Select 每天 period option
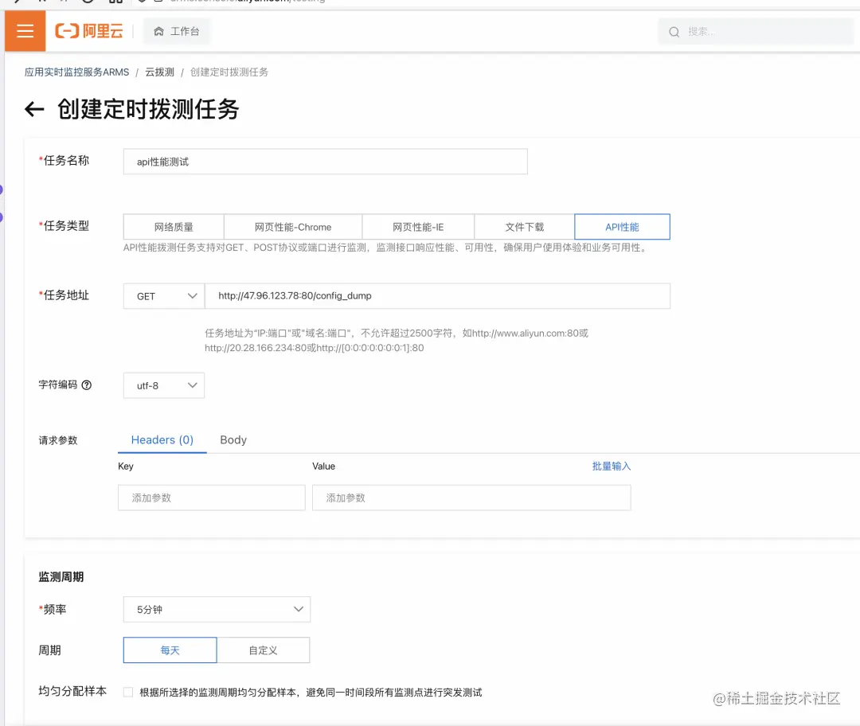This screenshot has height=726, width=860. 170,650
